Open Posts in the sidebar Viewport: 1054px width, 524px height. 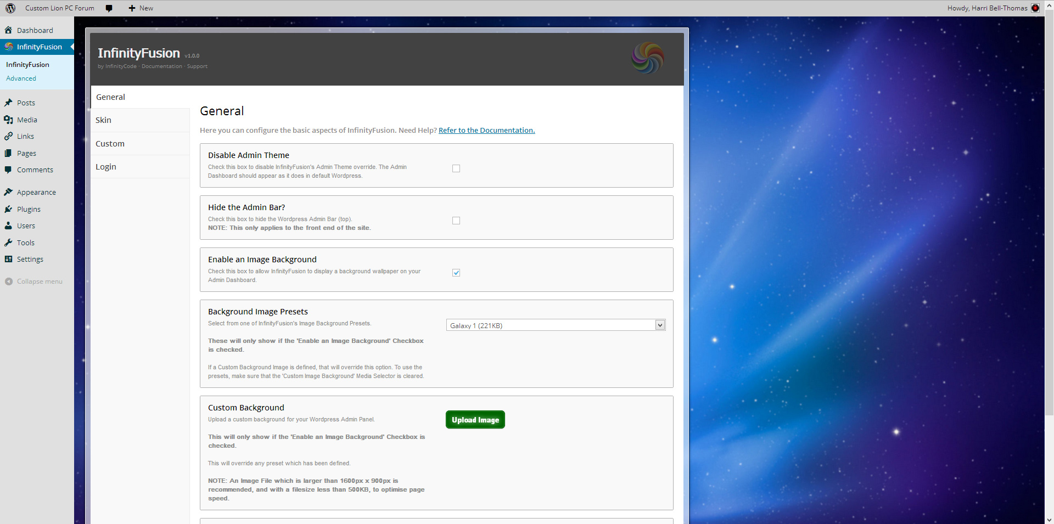click(x=26, y=103)
